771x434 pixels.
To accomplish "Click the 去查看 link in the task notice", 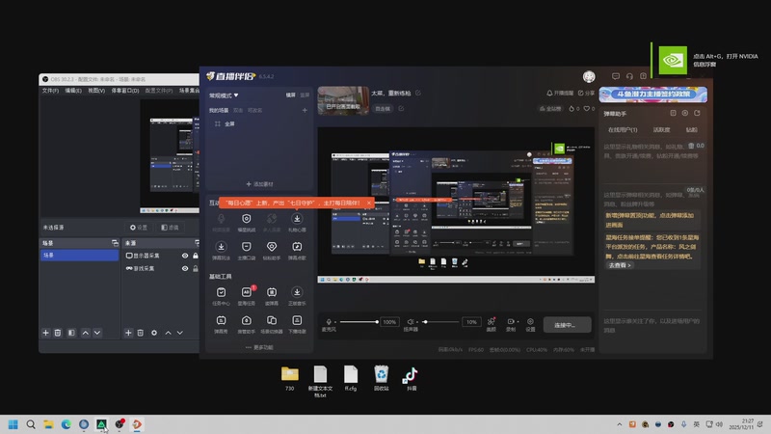I will (x=620, y=265).
